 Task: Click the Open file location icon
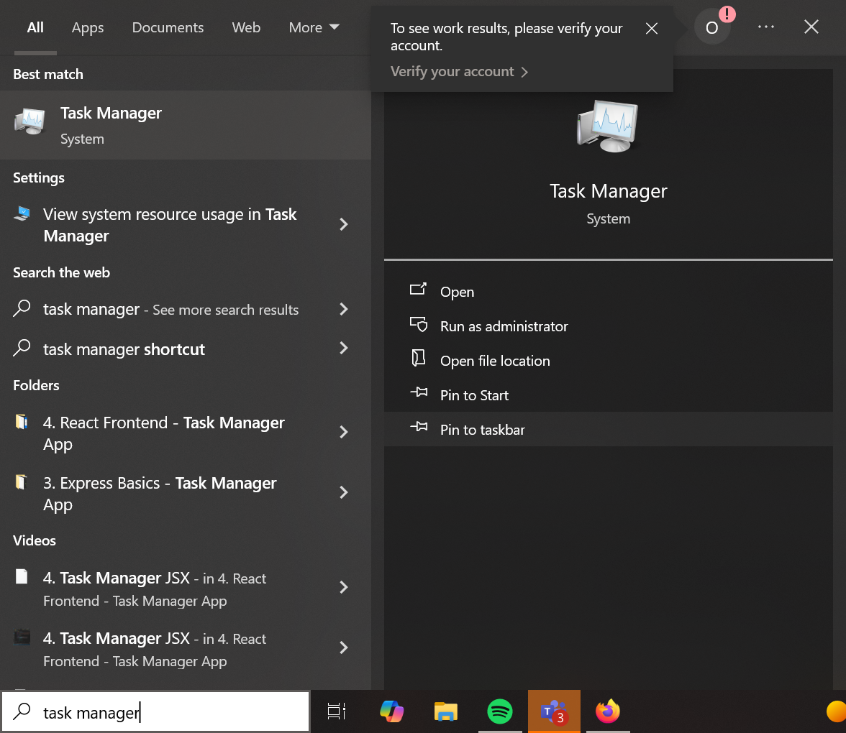tap(419, 358)
